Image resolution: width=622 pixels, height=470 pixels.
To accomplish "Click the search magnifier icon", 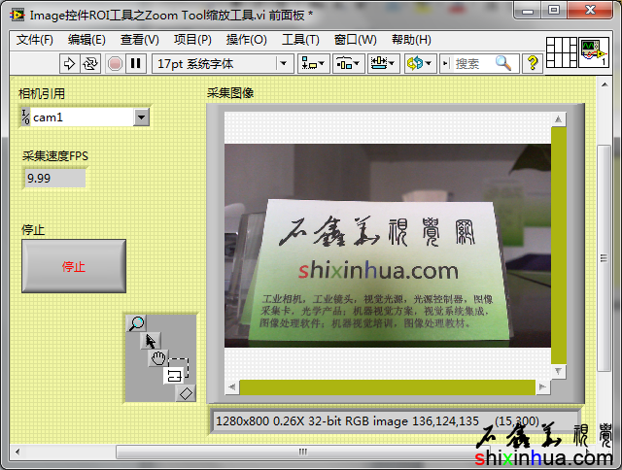I will [503, 63].
